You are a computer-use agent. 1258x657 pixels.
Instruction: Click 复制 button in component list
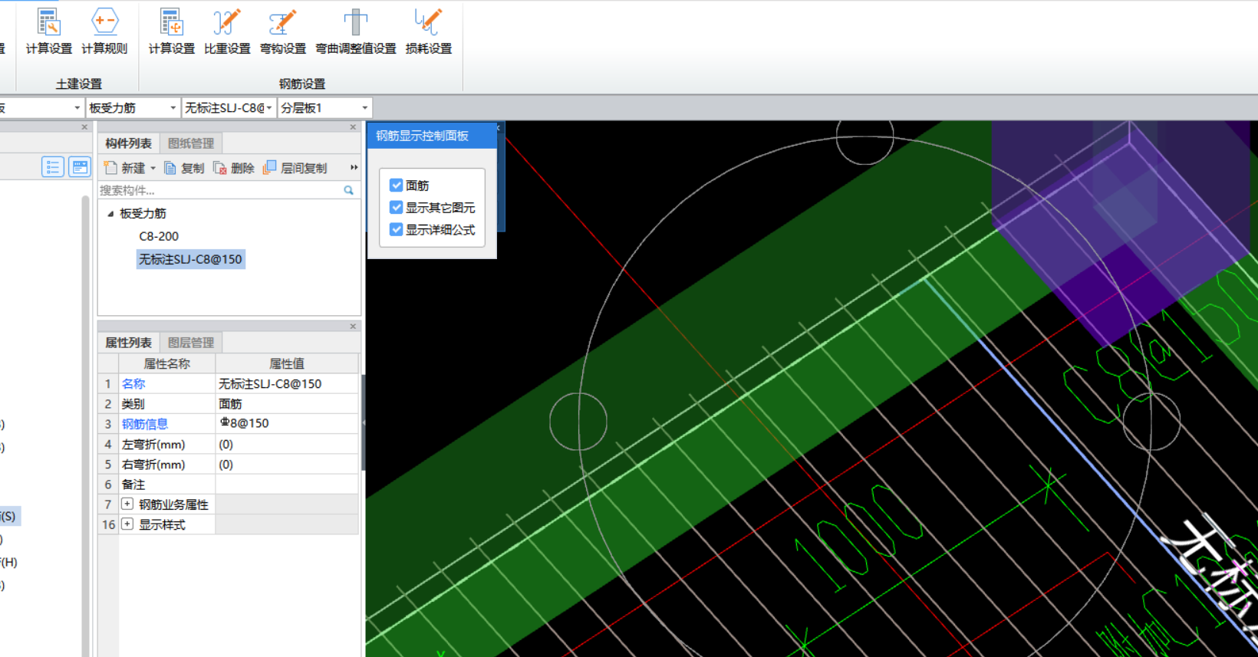(184, 168)
